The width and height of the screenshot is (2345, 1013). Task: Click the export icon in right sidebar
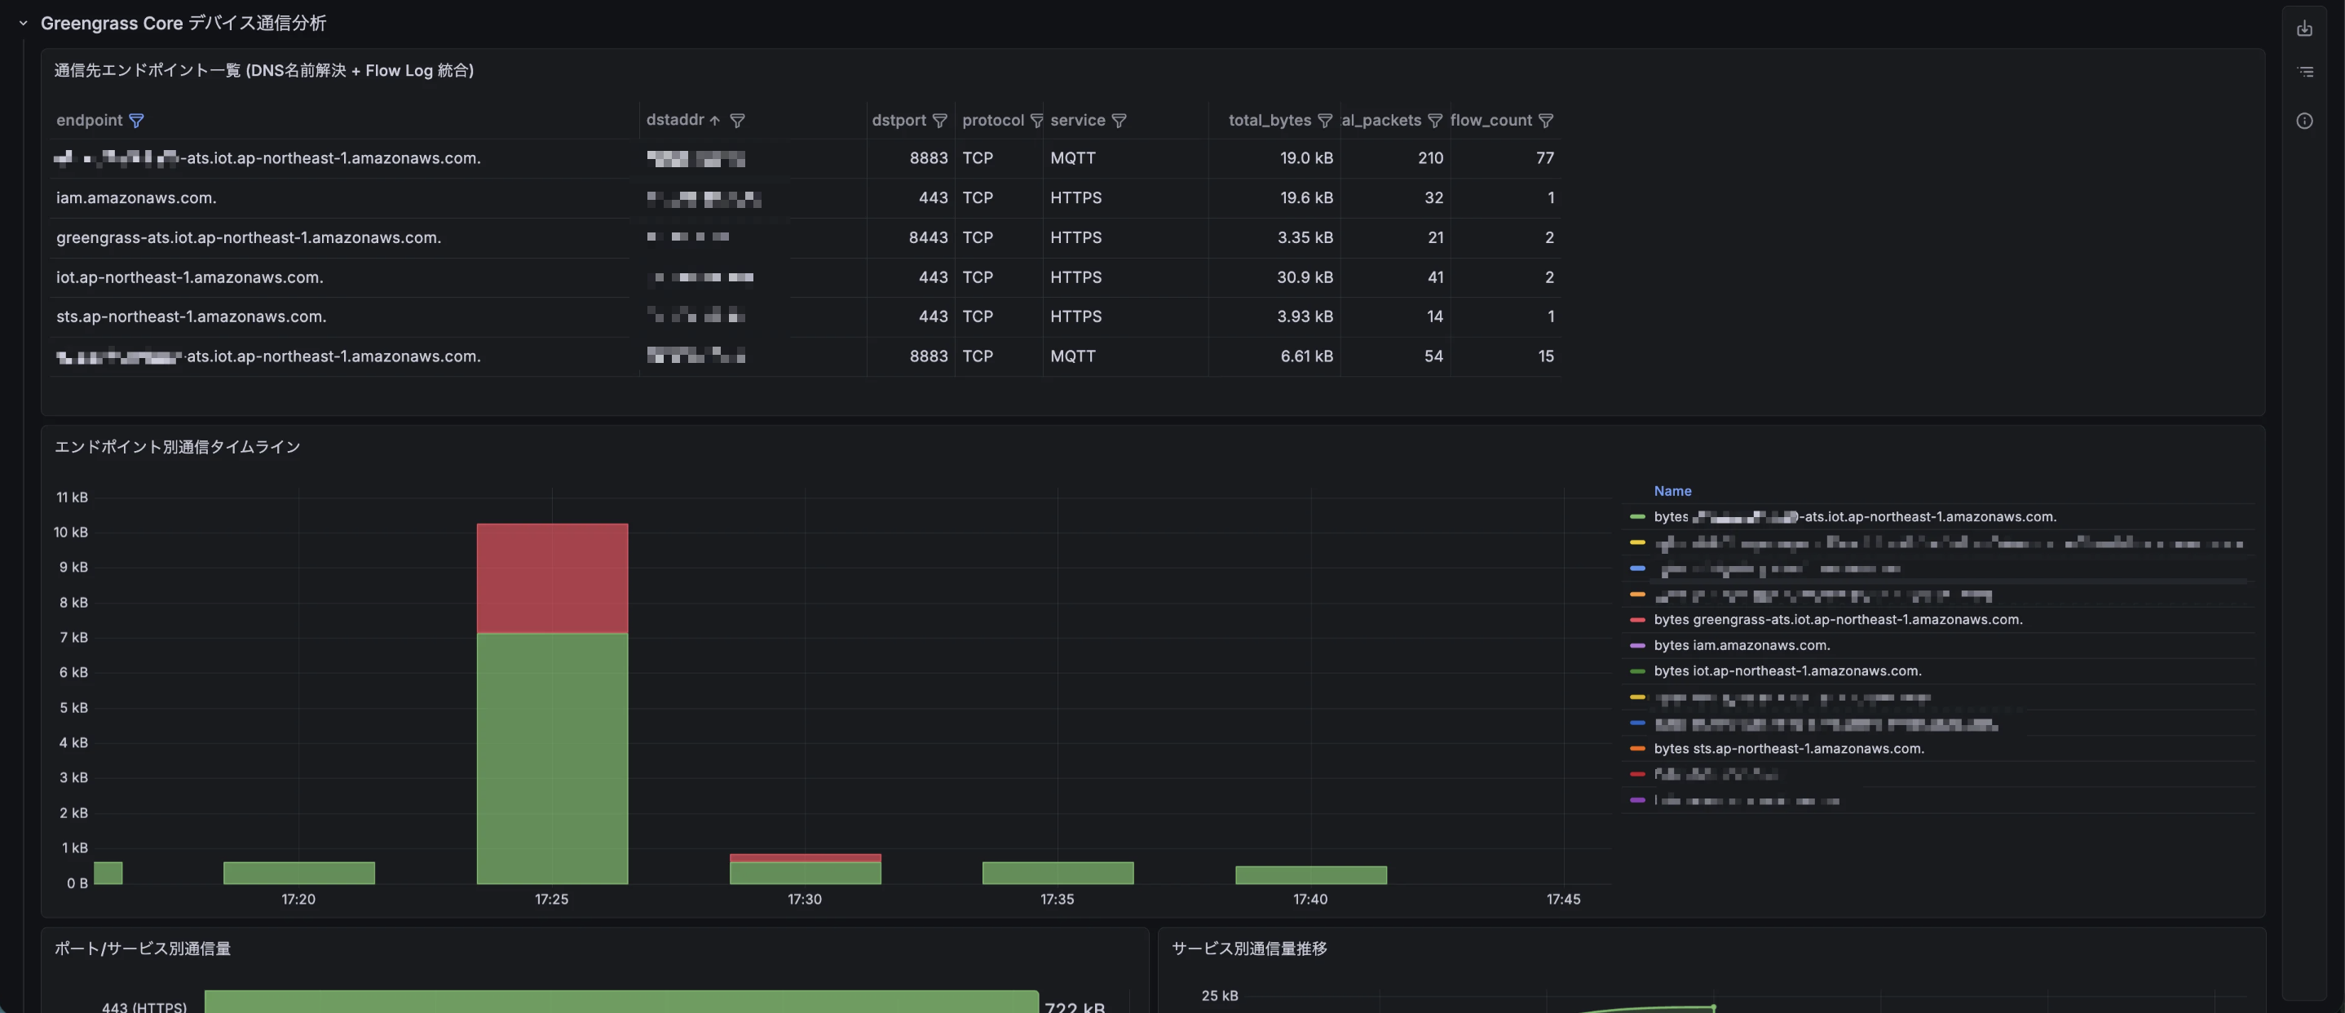tap(2303, 29)
